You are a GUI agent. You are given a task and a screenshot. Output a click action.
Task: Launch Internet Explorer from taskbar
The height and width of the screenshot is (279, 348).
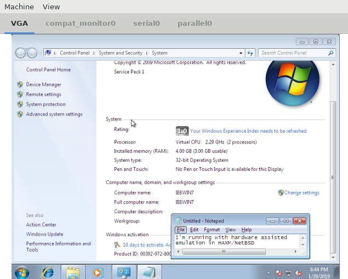[48, 272]
